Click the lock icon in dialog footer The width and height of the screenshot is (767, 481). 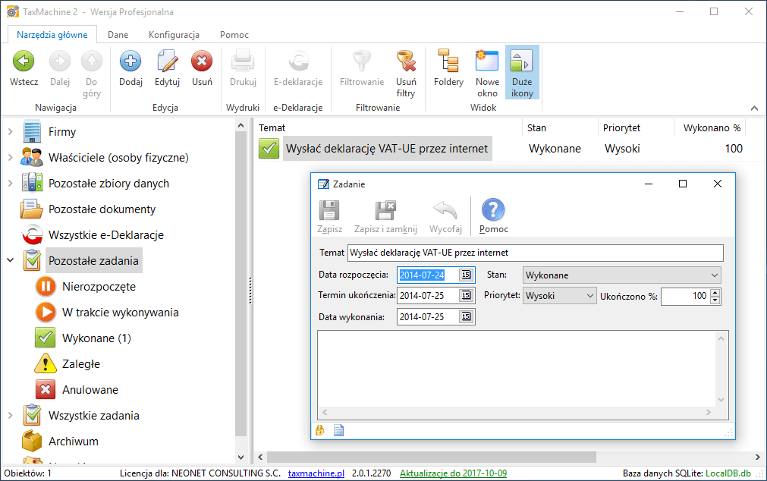click(320, 430)
